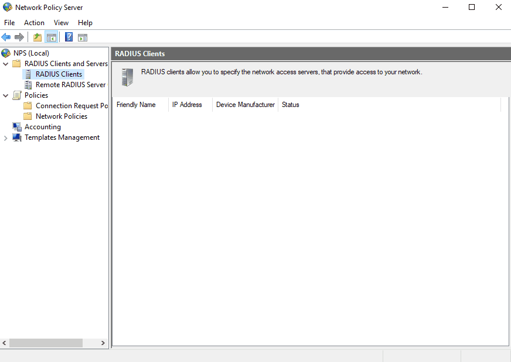Sort by Friendly Name column header
Image resolution: width=511 pixels, height=362 pixels.
[141, 105]
